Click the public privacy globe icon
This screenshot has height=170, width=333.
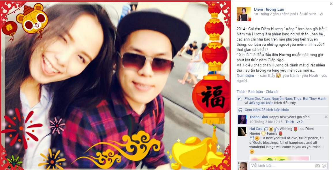point(321,14)
